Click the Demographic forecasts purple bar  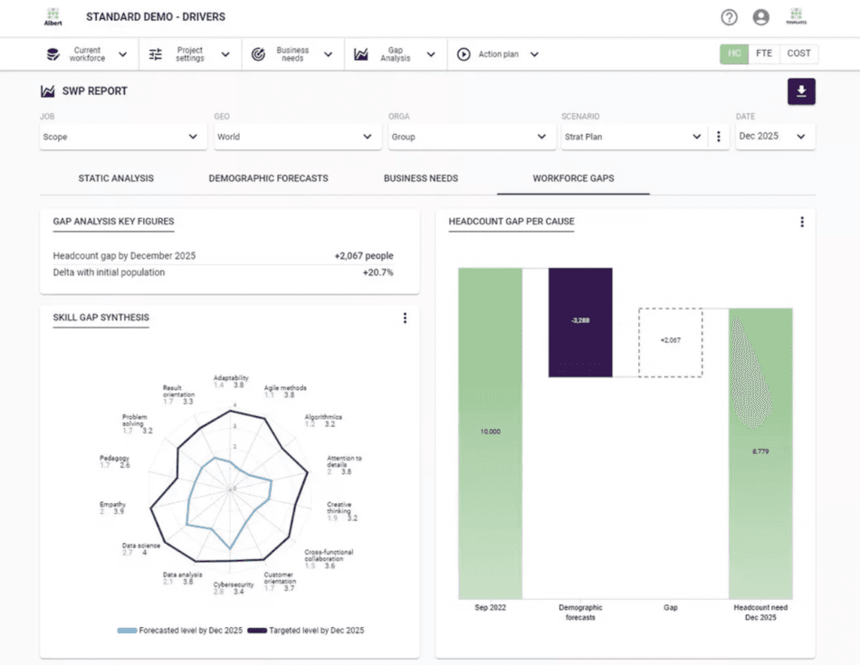click(x=580, y=321)
